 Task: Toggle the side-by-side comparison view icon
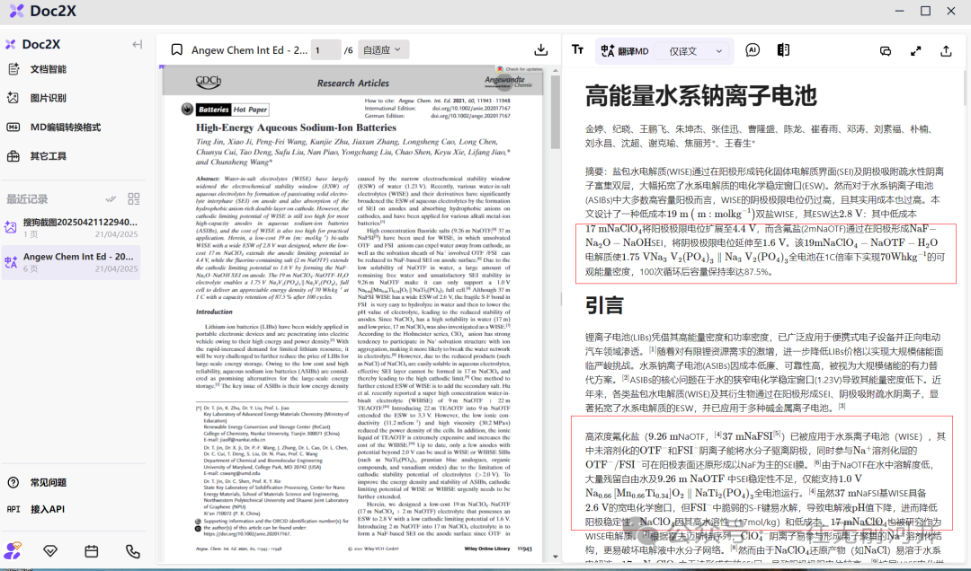pos(783,50)
